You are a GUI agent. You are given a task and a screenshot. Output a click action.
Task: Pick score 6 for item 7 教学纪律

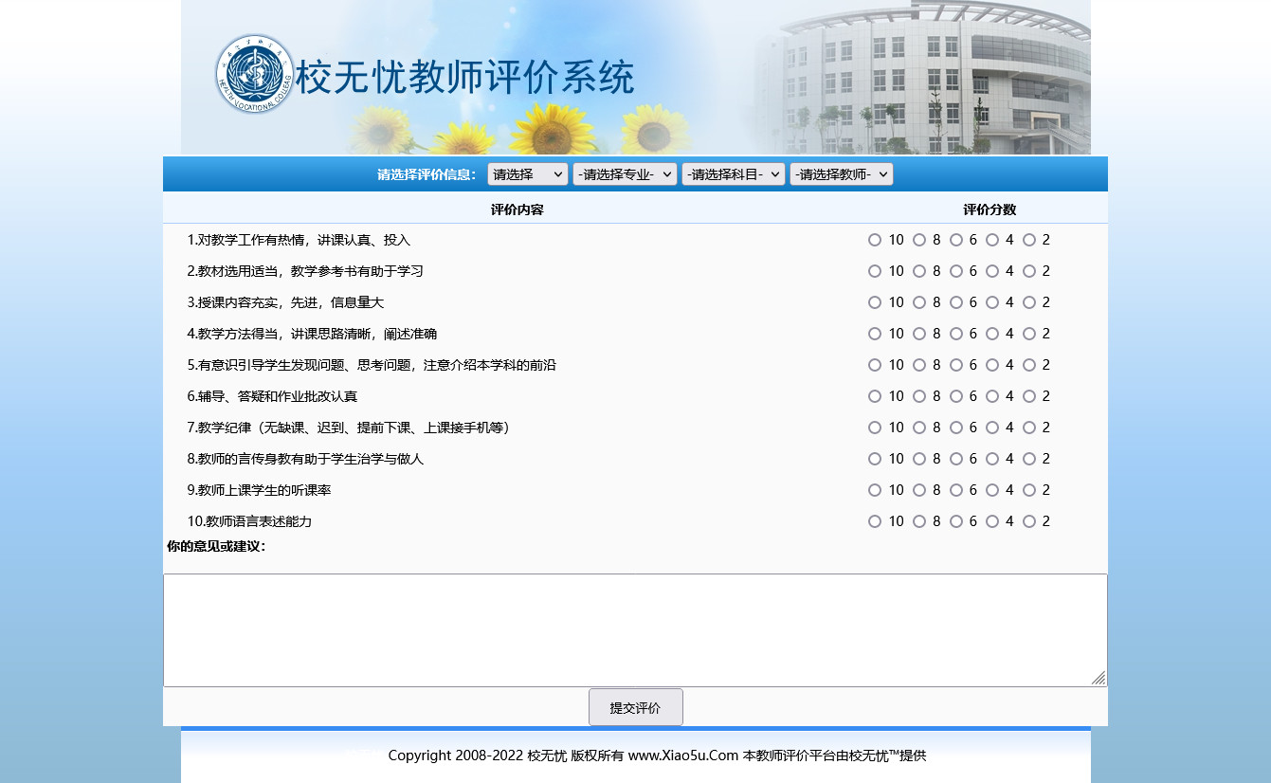click(x=956, y=428)
